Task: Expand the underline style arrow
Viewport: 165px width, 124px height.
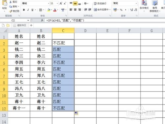Action: tap(35, 10)
